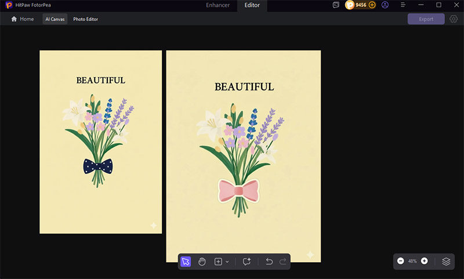Open the feedback message icon in title bar
Image resolution: width=464 pixels, height=279 pixels.
point(336,5)
